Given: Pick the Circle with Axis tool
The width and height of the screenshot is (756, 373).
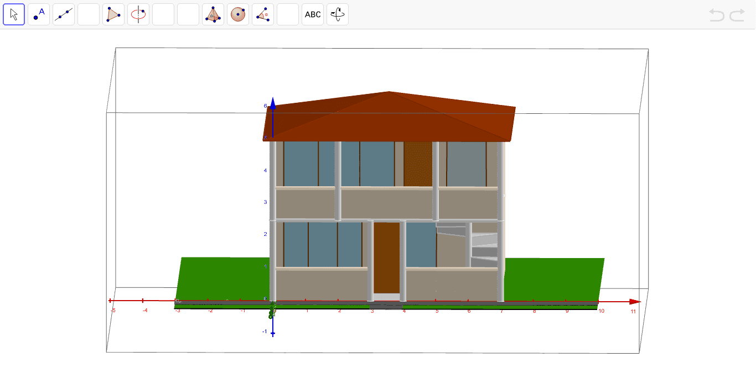Looking at the screenshot, I should click(138, 14).
